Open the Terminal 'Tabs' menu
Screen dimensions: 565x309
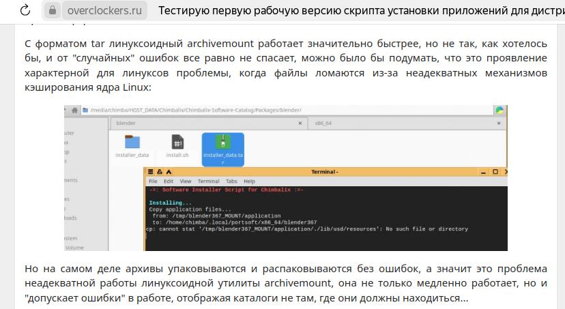click(x=232, y=181)
